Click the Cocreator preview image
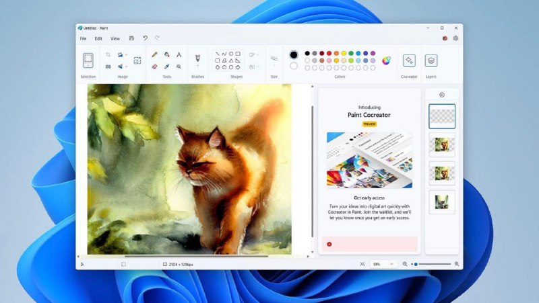 click(x=369, y=160)
